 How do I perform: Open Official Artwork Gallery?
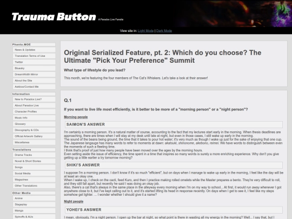[x=34, y=136]
